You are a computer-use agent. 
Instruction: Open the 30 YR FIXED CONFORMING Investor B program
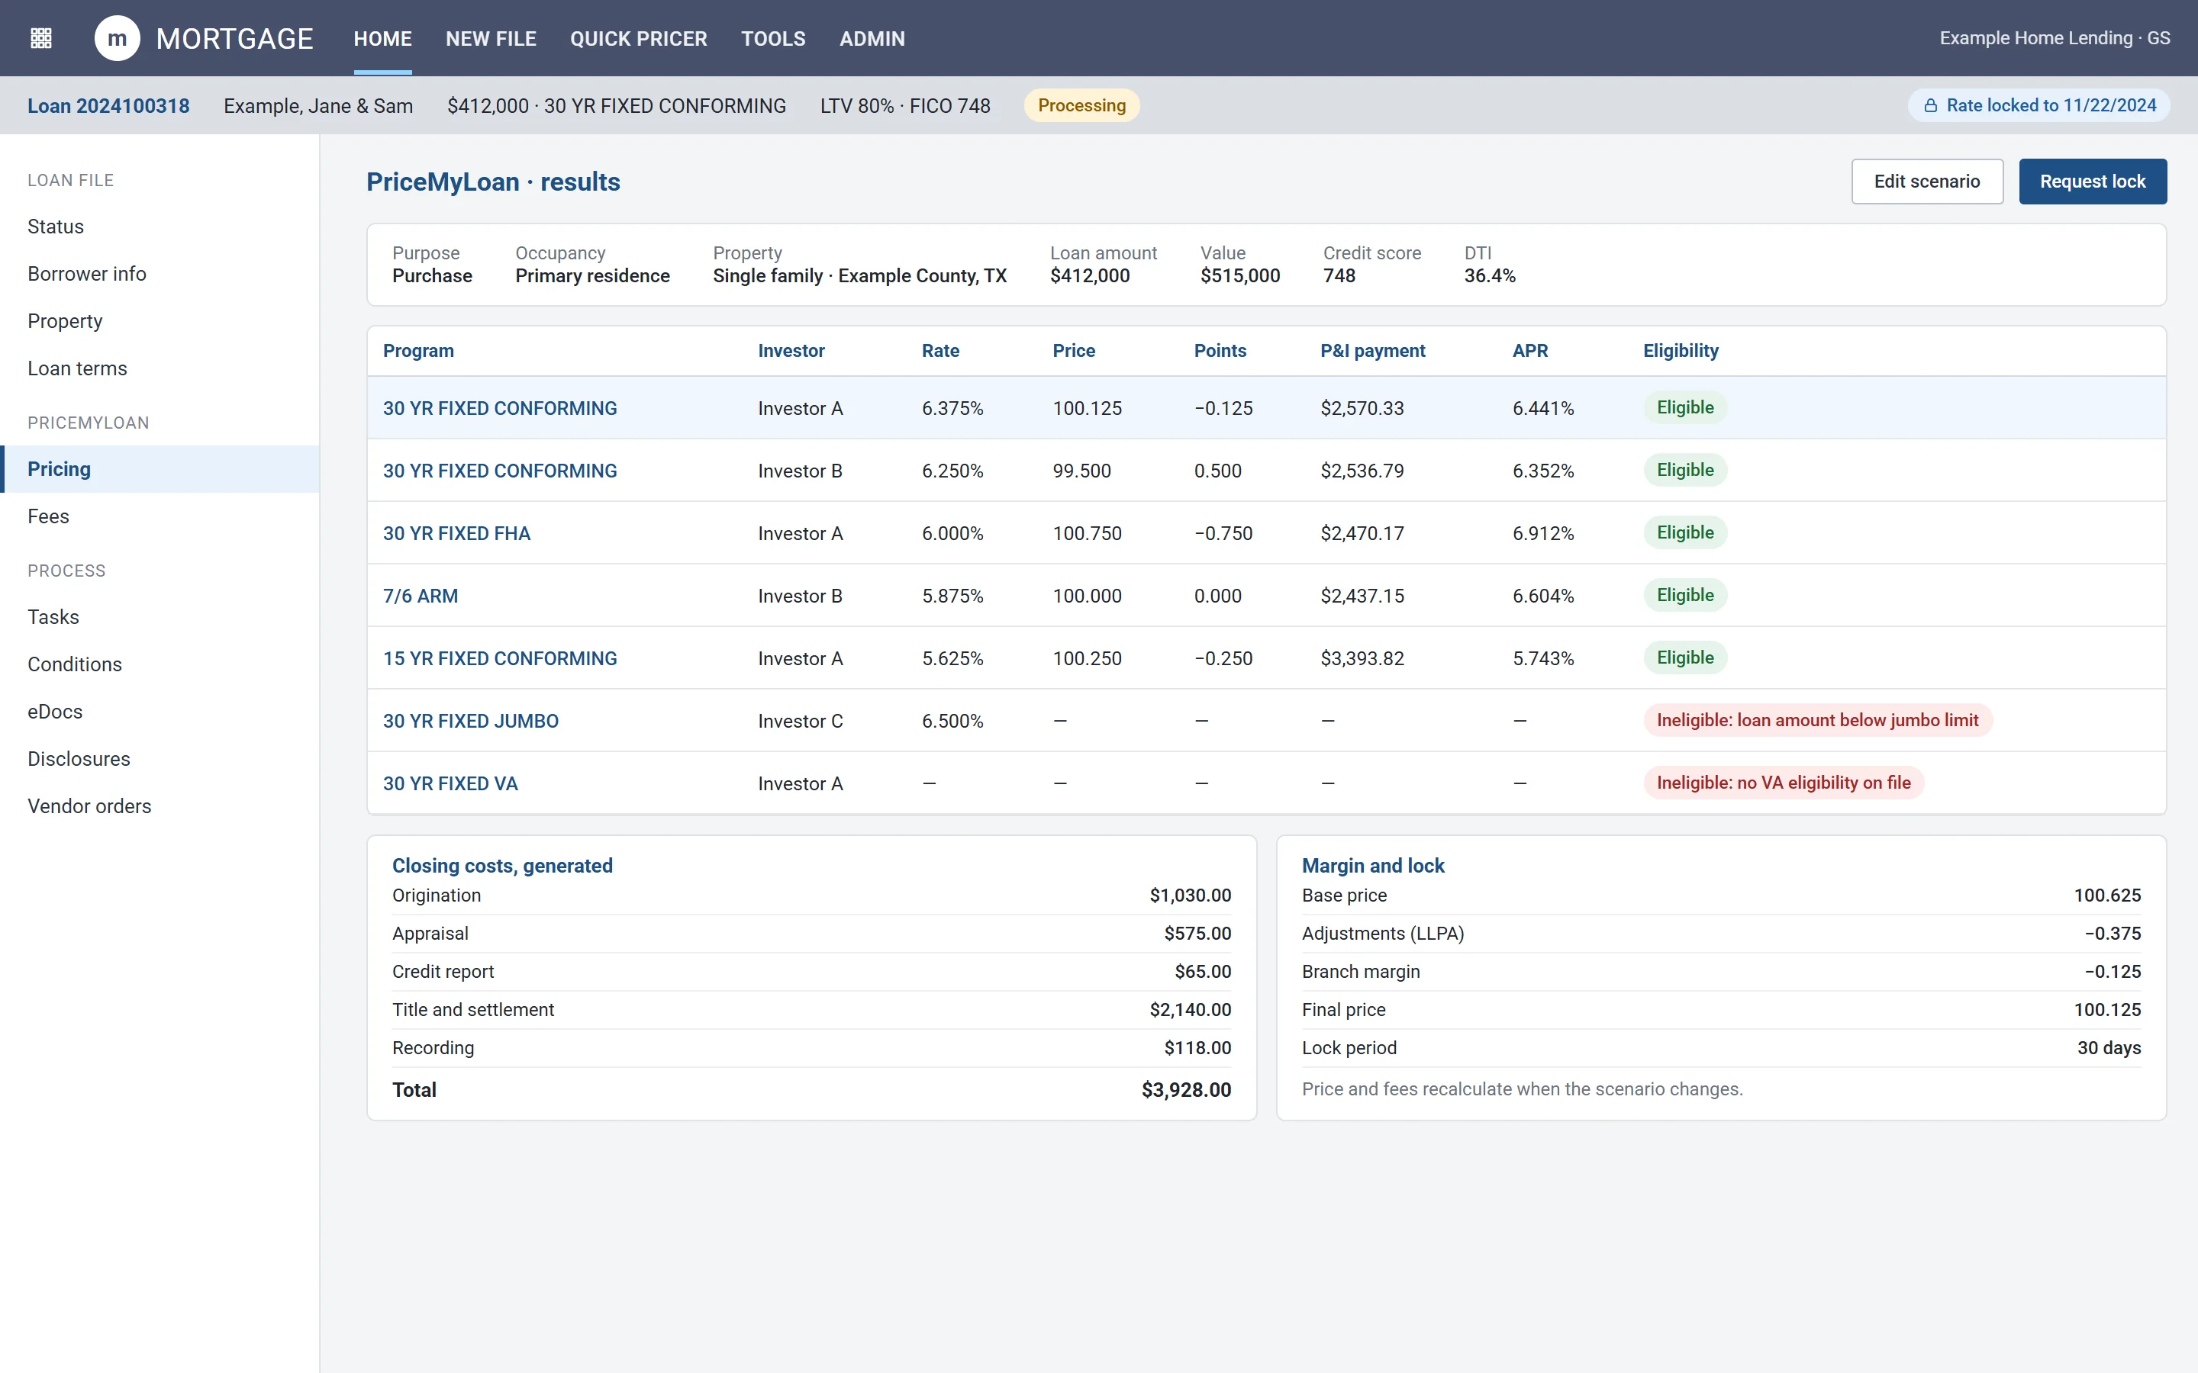coord(500,471)
